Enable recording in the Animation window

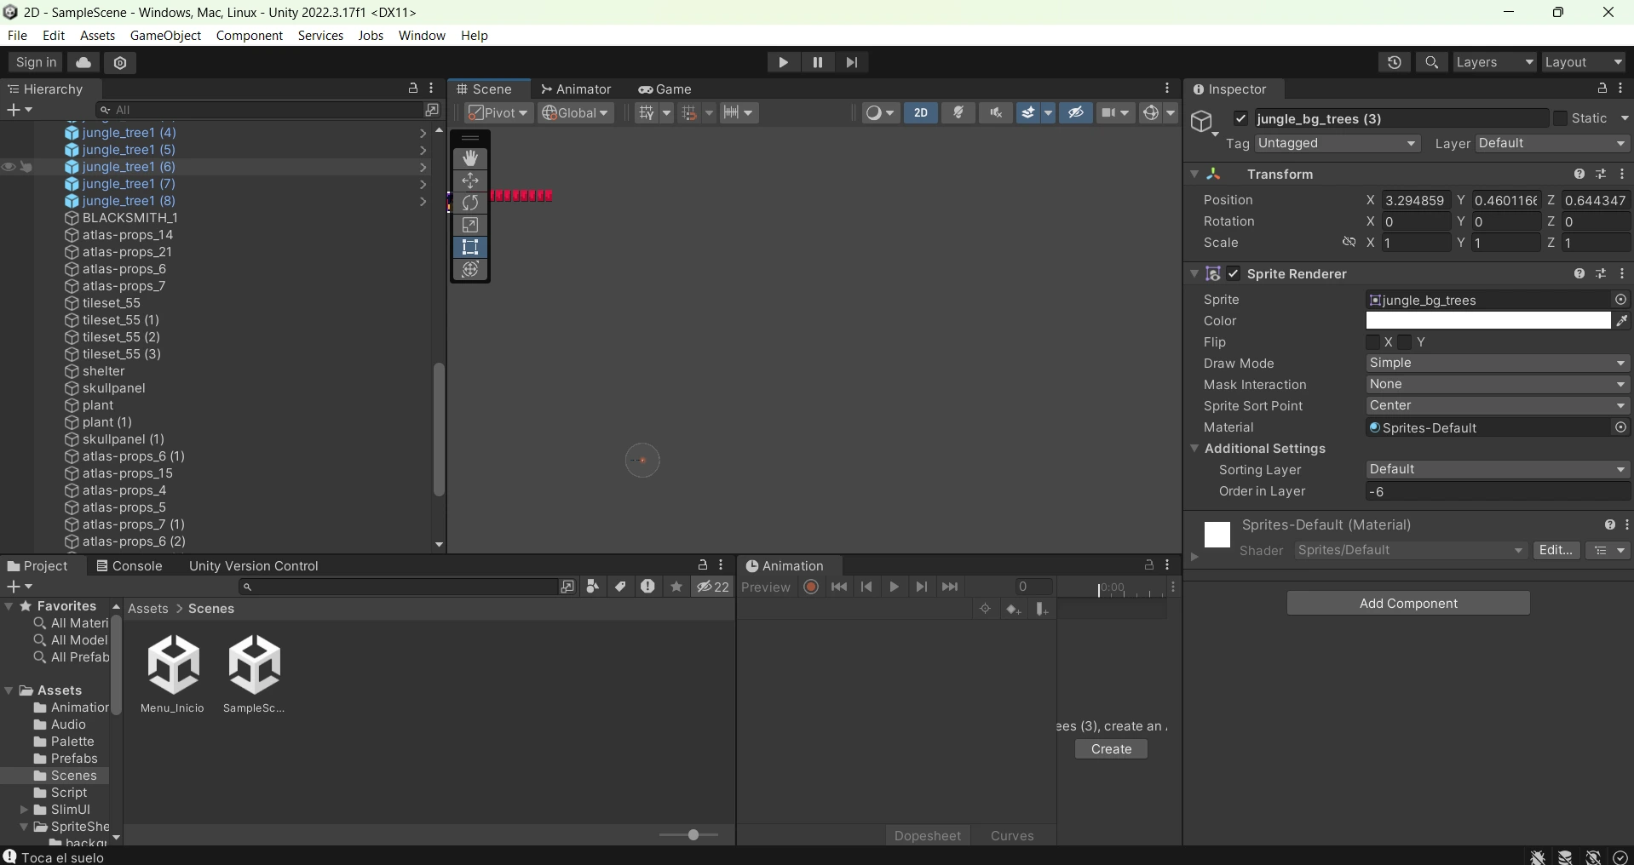[810, 587]
